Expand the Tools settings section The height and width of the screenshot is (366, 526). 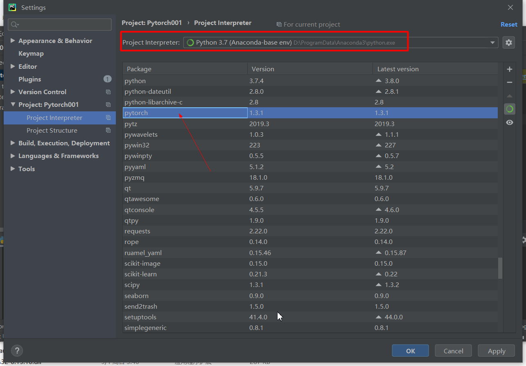[x=13, y=169]
